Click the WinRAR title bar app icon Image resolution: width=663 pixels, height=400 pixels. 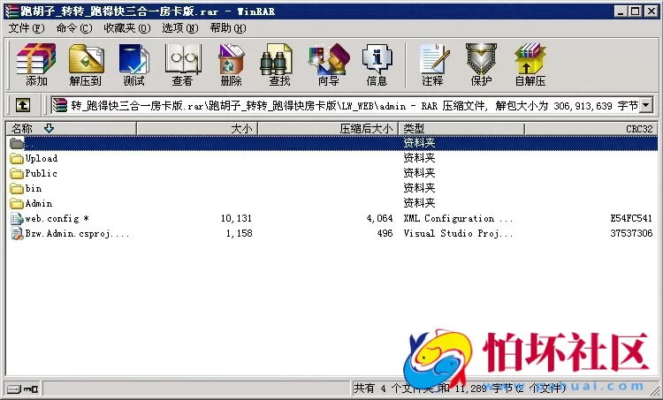pyautogui.click(x=11, y=11)
